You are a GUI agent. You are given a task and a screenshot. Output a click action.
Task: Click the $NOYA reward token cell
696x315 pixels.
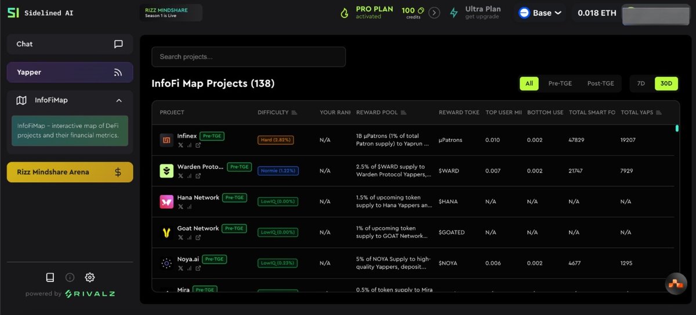tap(448, 263)
